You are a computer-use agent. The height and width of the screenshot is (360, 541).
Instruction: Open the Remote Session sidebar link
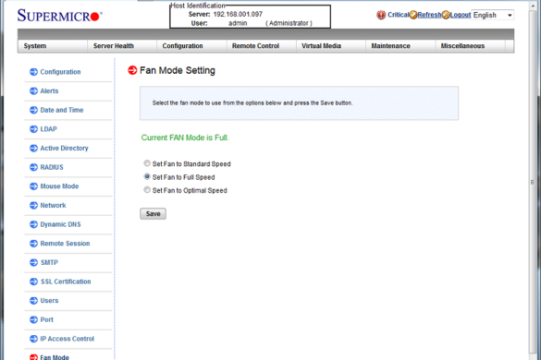coord(65,244)
